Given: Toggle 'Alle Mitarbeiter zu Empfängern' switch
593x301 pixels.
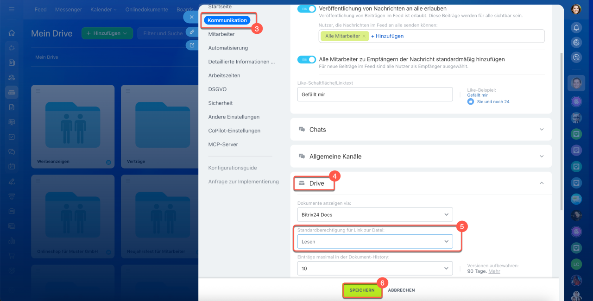Looking at the screenshot, I should (306, 59).
